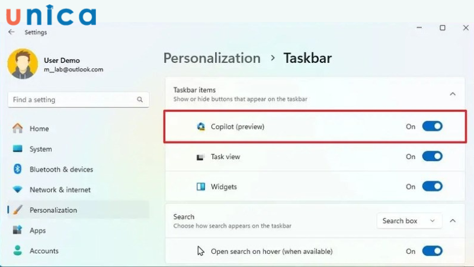The image size is (474, 267).
Task: Click the Copilot icon in Taskbar items
Action: pyautogui.click(x=200, y=126)
